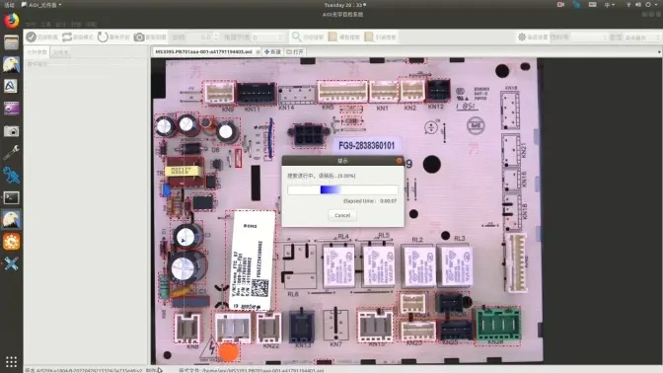Open the rightmost toolbar dropdown
Image resolution: width=663 pixels, height=373 pixels.
[641, 37]
